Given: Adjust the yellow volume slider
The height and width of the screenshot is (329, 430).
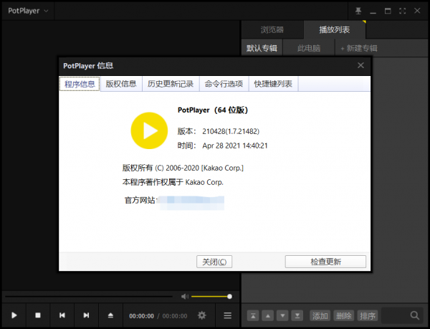Looking at the screenshot, I should point(211,296).
